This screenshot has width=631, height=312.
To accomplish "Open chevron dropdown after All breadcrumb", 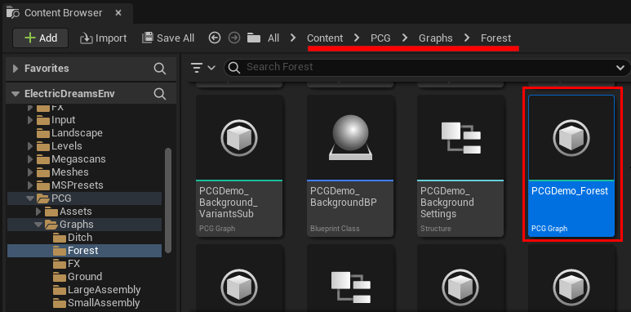I will point(293,38).
